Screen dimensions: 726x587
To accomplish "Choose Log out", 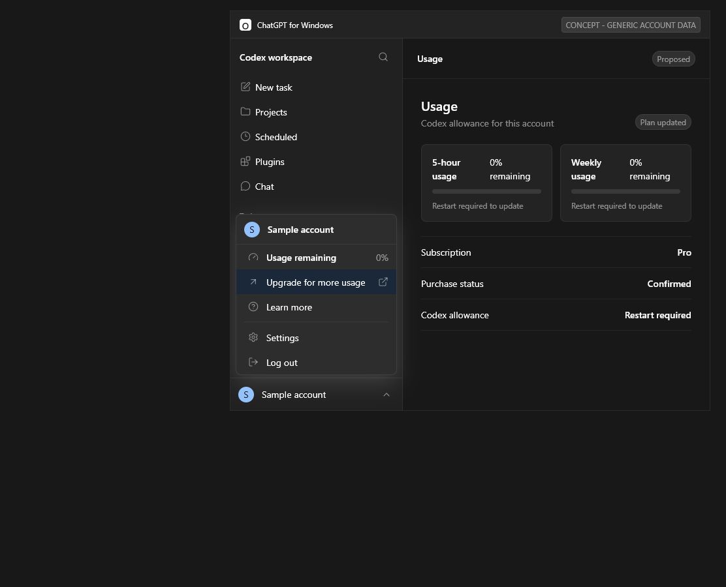I will (316, 363).
